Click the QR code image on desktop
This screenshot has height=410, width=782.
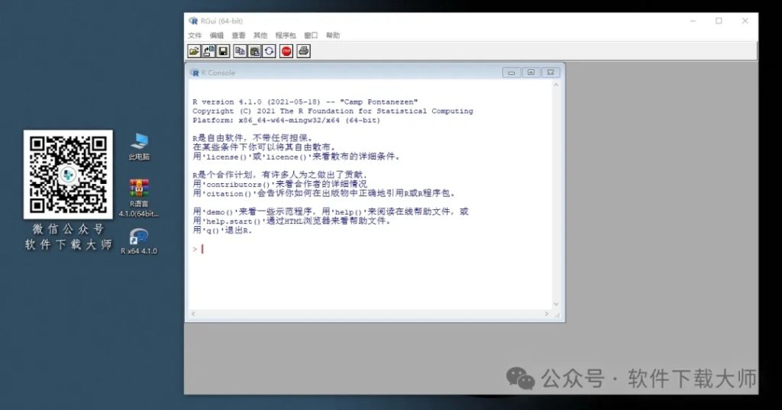(x=68, y=174)
